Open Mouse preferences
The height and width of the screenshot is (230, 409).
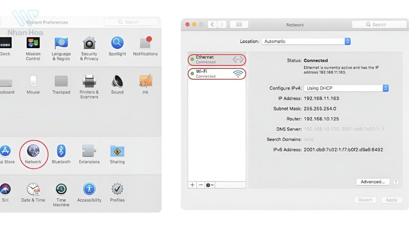[33, 85]
